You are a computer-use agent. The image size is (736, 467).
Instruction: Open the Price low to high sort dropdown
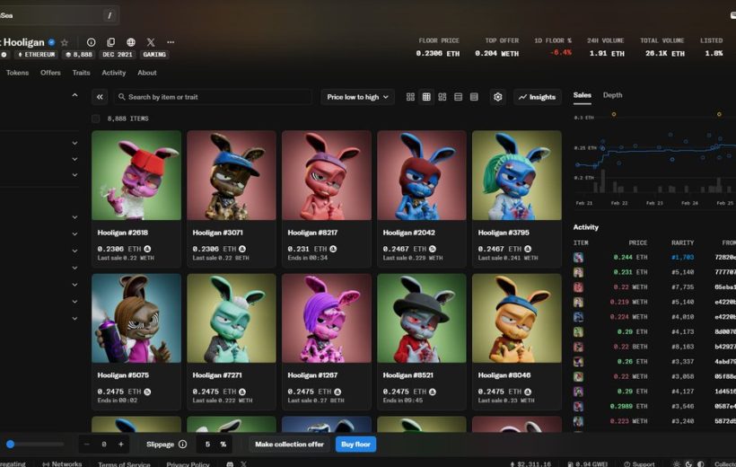[357, 97]
